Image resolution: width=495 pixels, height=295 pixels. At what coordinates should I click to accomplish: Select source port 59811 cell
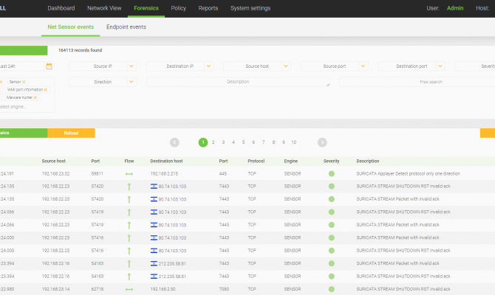pyautogui.click(x=98, y=173)
